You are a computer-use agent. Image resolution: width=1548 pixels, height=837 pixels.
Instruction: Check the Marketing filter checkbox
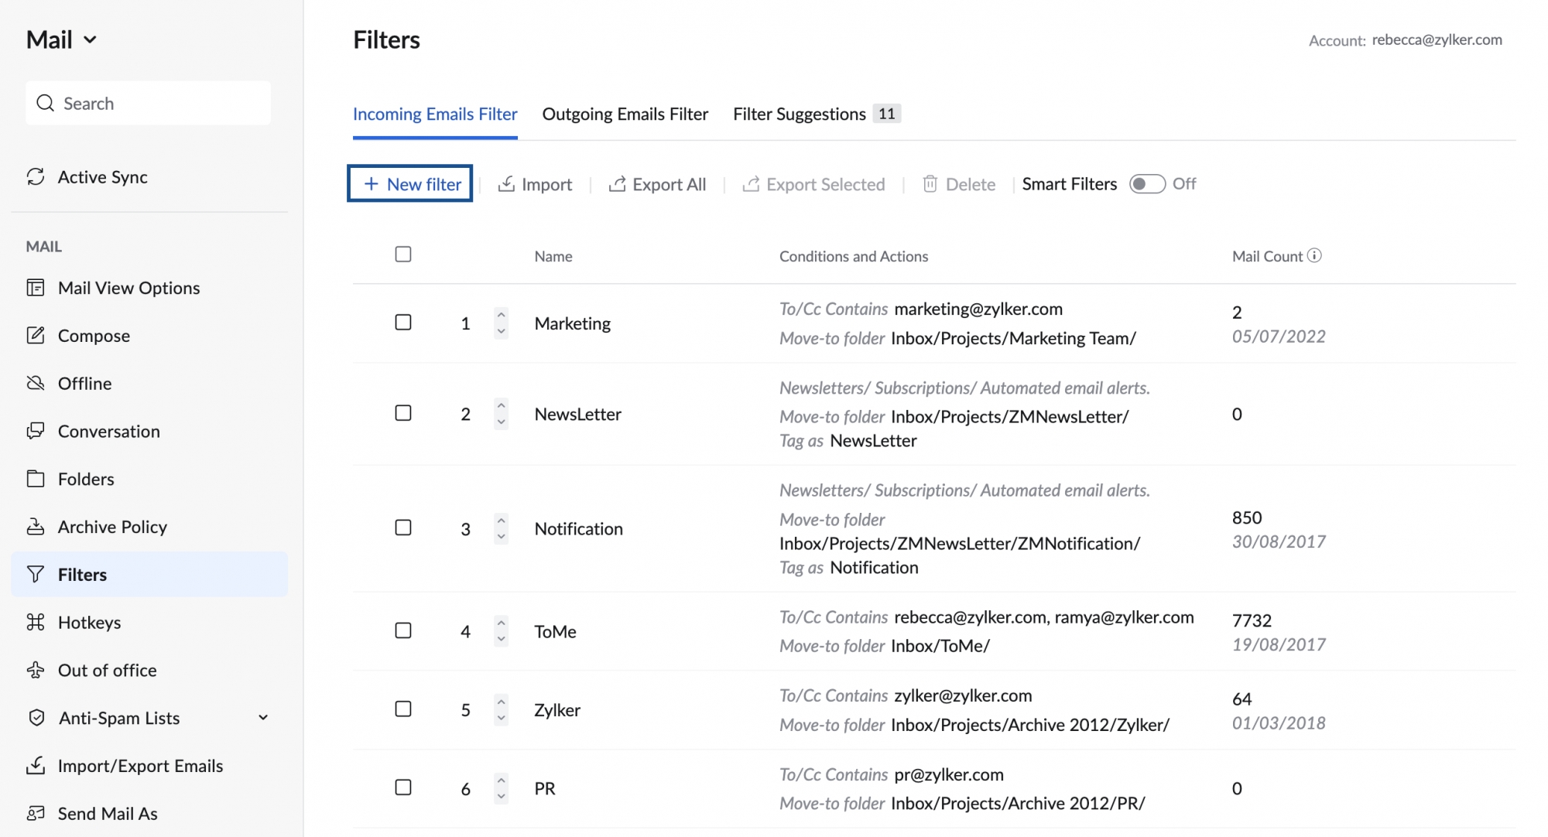click(402, 323)
